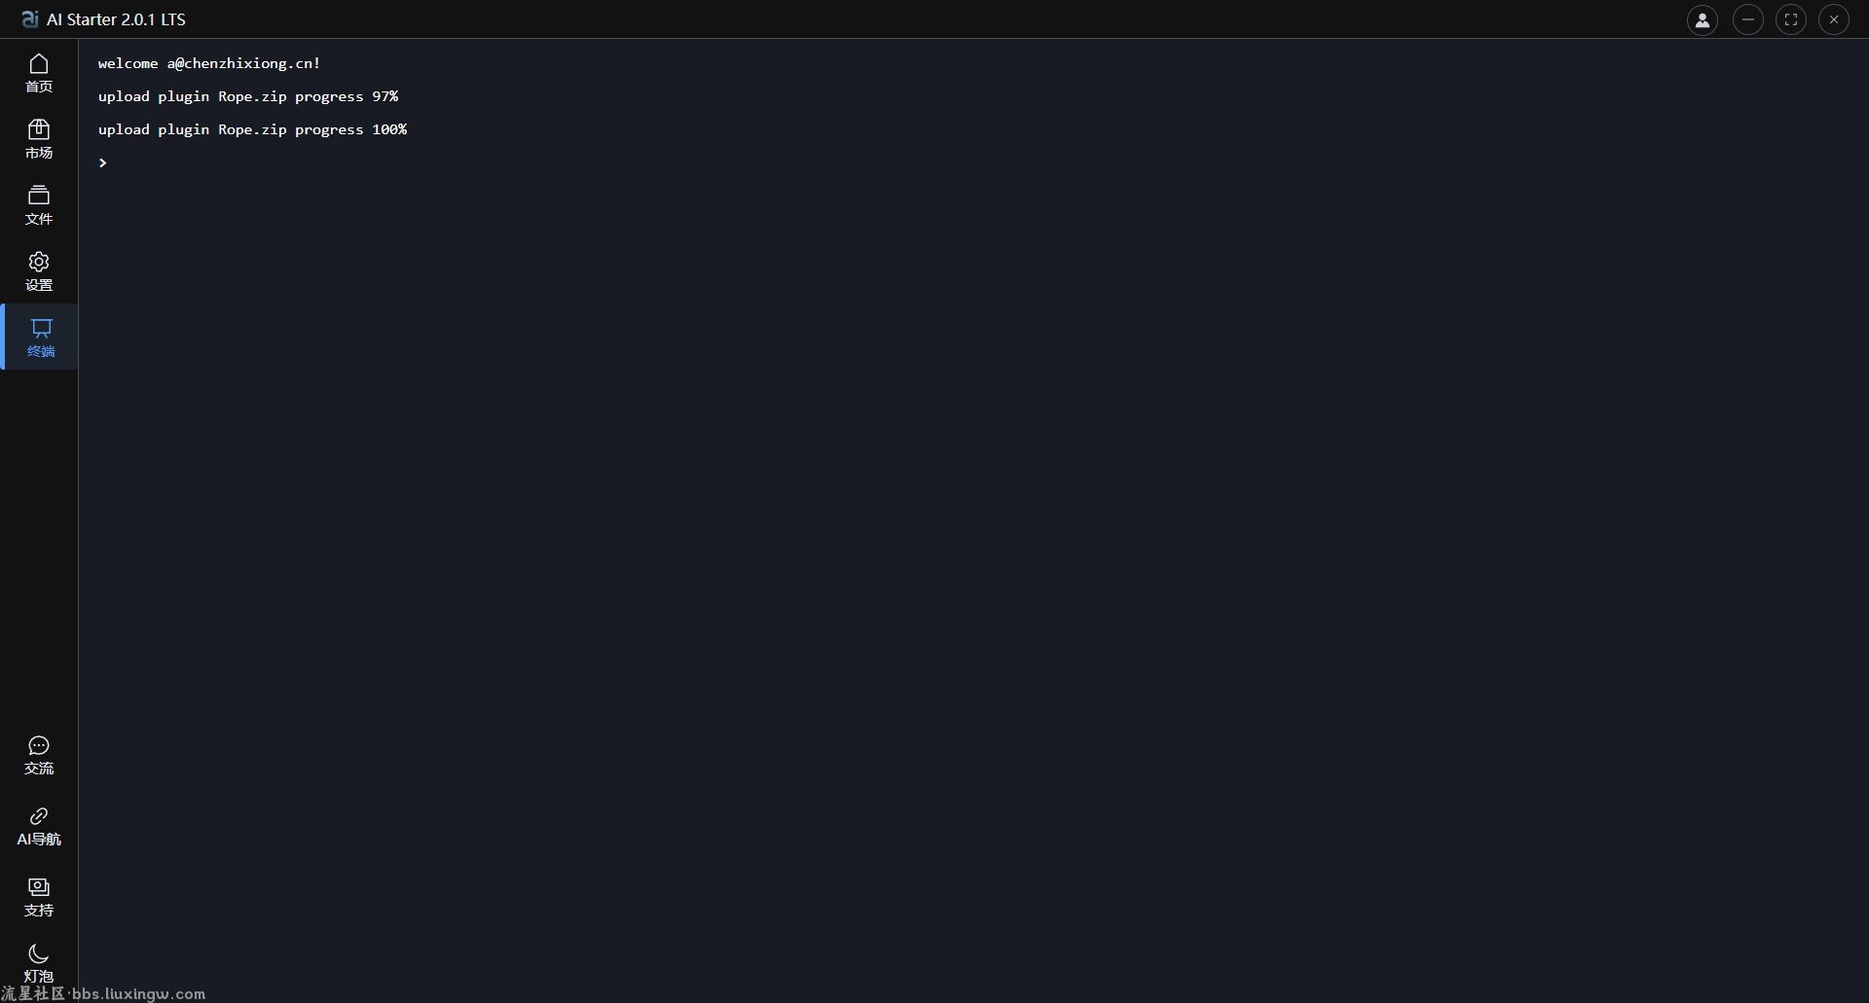Go to the 市场 marketplace section

click(39, 139)
